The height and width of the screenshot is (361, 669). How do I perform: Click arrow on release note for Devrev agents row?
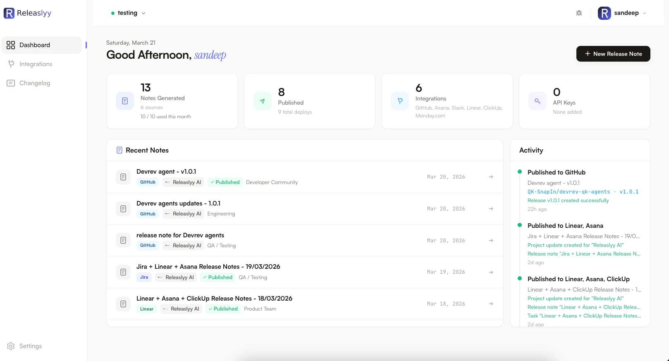pyautogui.click(x=491, y=240)
